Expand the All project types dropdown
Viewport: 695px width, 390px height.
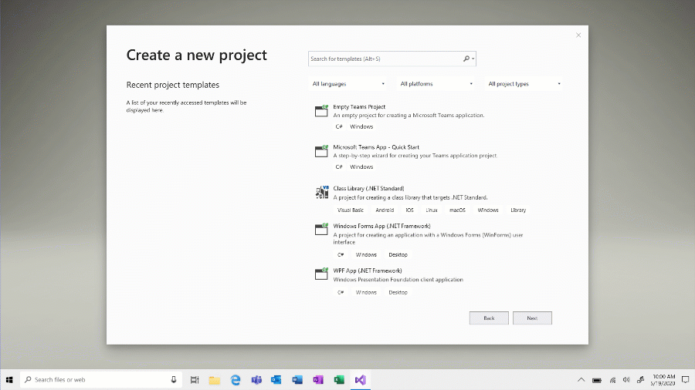point(524,84)
